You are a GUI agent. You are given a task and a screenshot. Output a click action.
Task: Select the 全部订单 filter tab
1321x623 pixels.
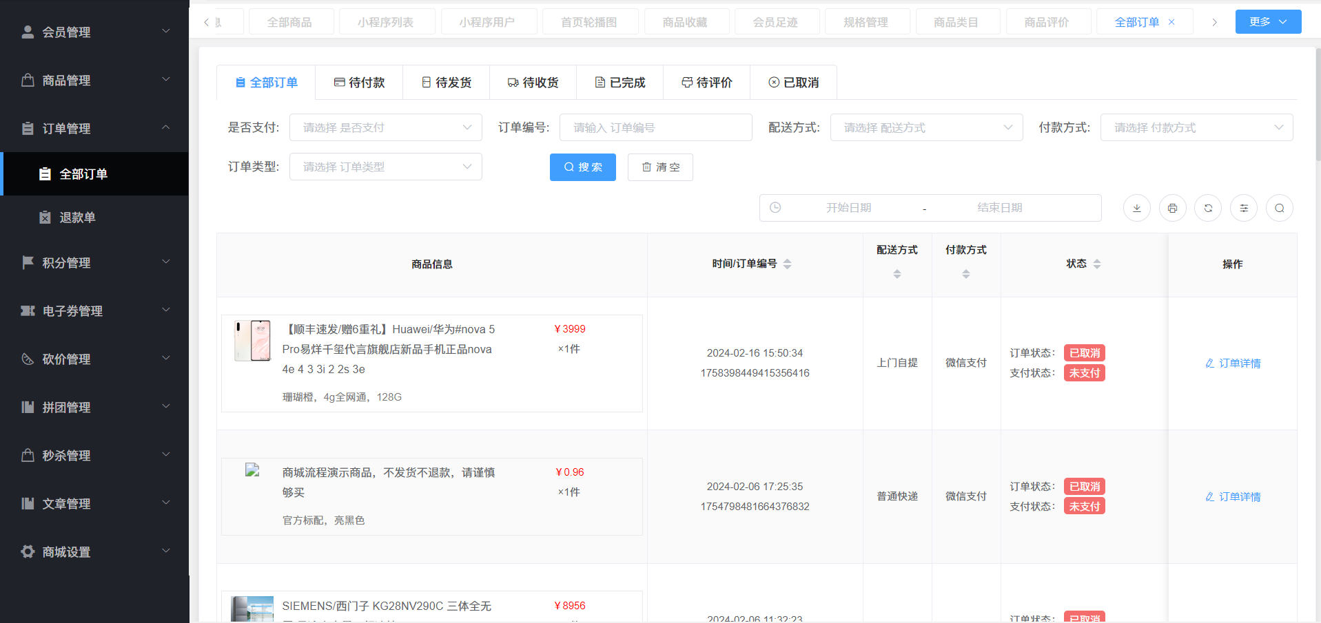tap(266, 83)
